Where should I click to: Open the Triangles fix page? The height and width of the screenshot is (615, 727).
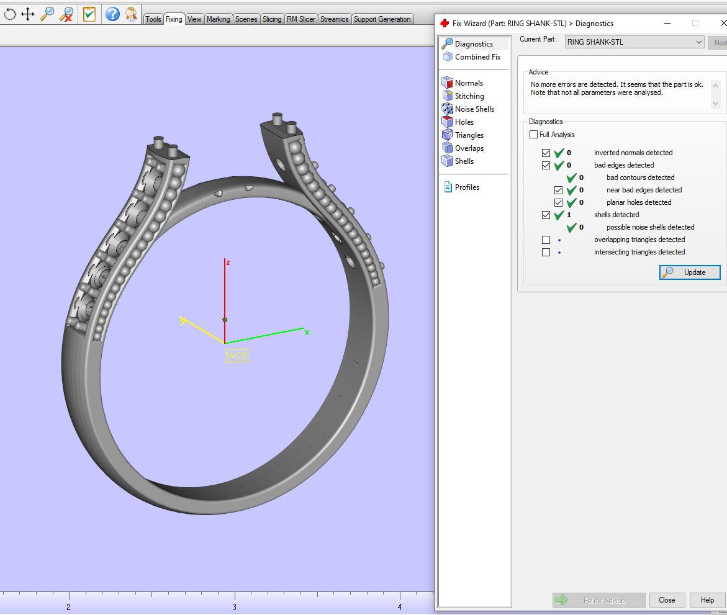click(469, 135)
